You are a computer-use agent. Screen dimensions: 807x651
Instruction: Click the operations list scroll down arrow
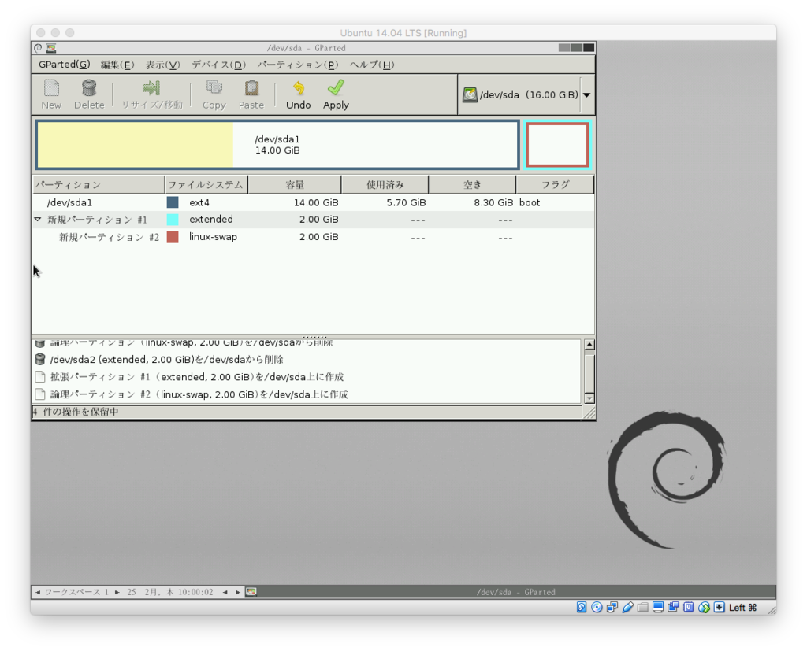589,398
